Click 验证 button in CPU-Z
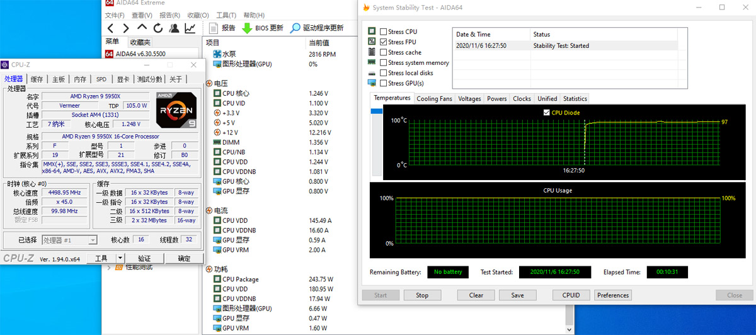The width and height of the screenshot is (756, 335). 145,258
